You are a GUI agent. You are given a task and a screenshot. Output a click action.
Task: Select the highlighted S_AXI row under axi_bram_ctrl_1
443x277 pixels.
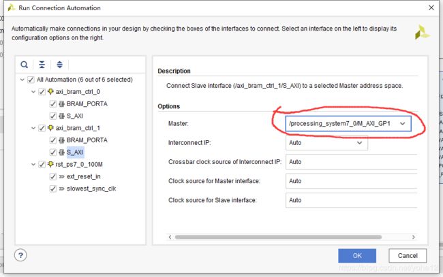click(75, 152)
